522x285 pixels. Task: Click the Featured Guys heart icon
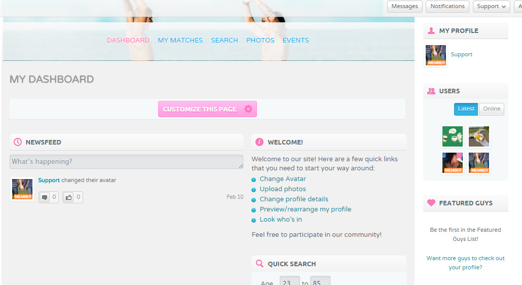(x=431, y=203)
